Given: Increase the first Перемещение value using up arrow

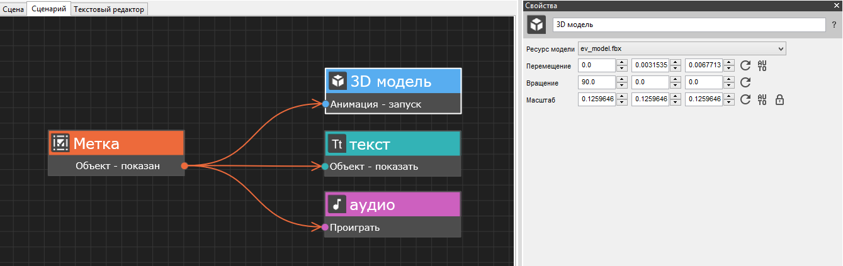Looking at the screenshot, I should tap(622, 62).
